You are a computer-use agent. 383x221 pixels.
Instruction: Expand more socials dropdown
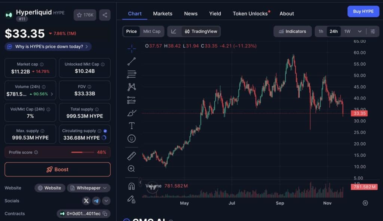[x=106, y=201]
